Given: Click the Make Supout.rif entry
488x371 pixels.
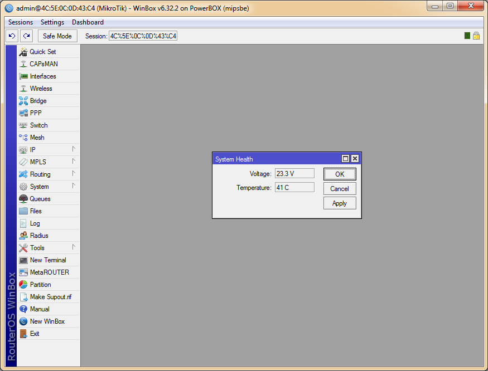Looking at the screenshot, I should (x=50, y=297).
